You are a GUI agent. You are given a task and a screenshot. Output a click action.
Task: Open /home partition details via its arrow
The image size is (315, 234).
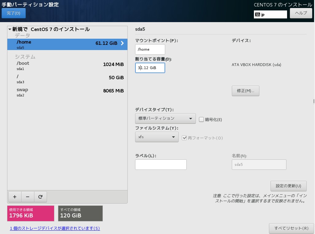122,44
